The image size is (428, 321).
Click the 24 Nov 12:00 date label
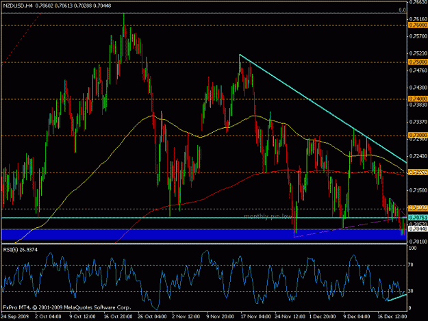click(x=290, y=316)
